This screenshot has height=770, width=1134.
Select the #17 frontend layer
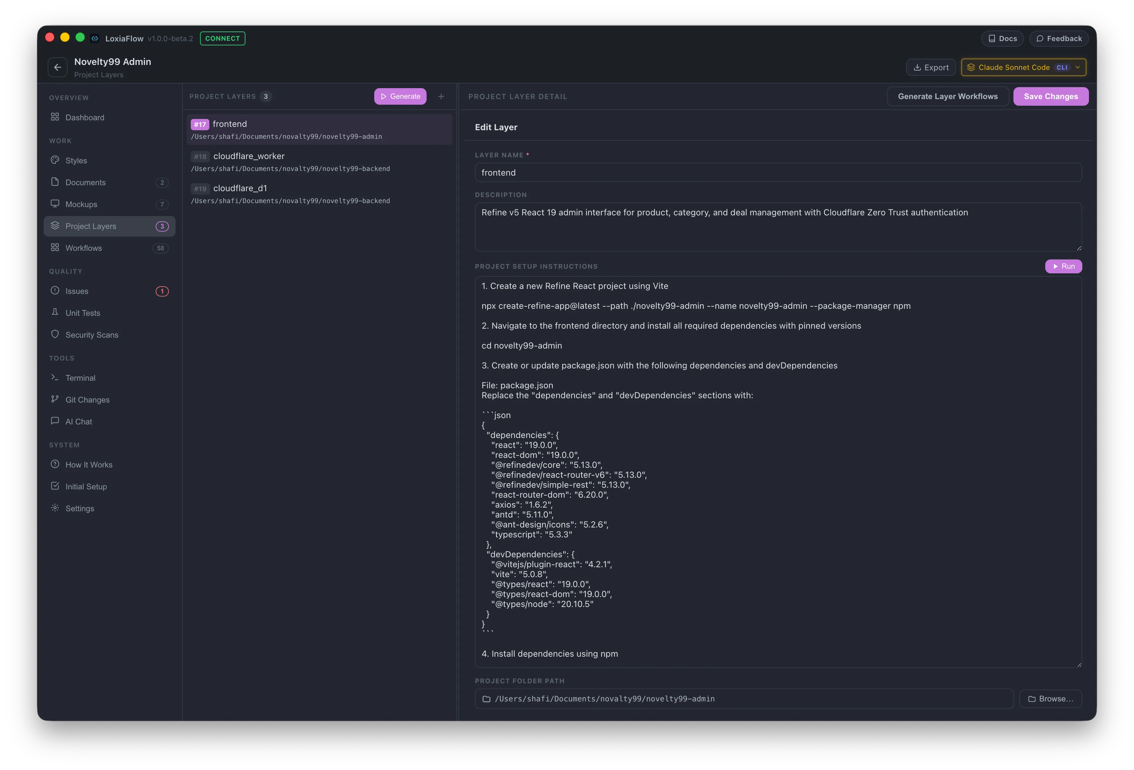[x=320, y=130]
